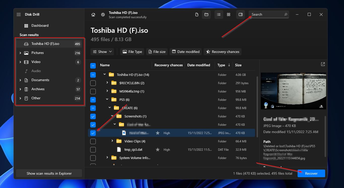Open preview in external window icon
The image size is (344, 188).
[x=323, y=64]
